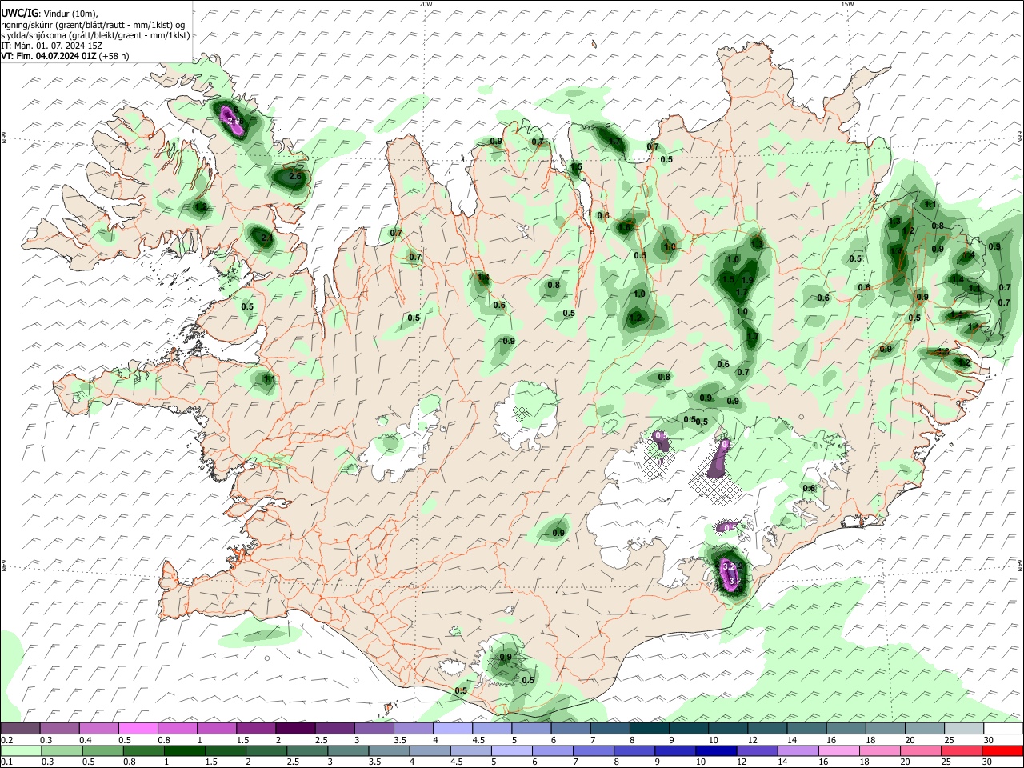Viewport: 1024px width, 768px height.
Task: Click bright red 30 swatch in rain legend
Action: (1003, 751)
